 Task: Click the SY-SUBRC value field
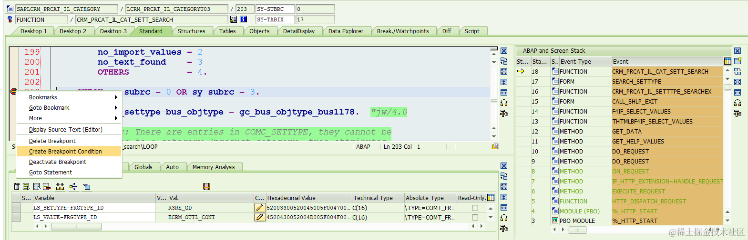[315, 9]
